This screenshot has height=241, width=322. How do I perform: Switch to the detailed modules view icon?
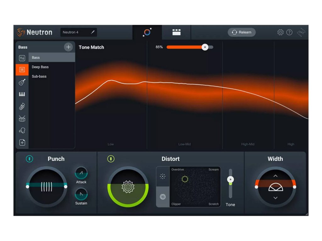click(176, 32)
